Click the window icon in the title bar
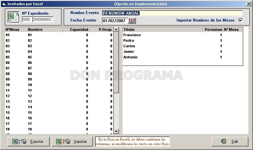This screenshot has height=150, width=253. click(4, 4)
